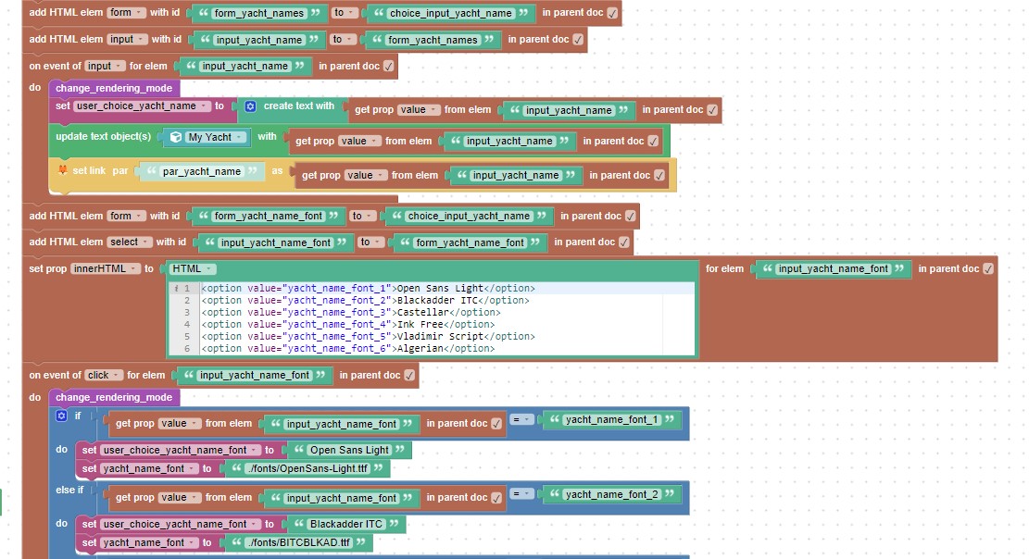Open '=' operator dropdown before yacht_name_font_1

(x=521, y=420)
